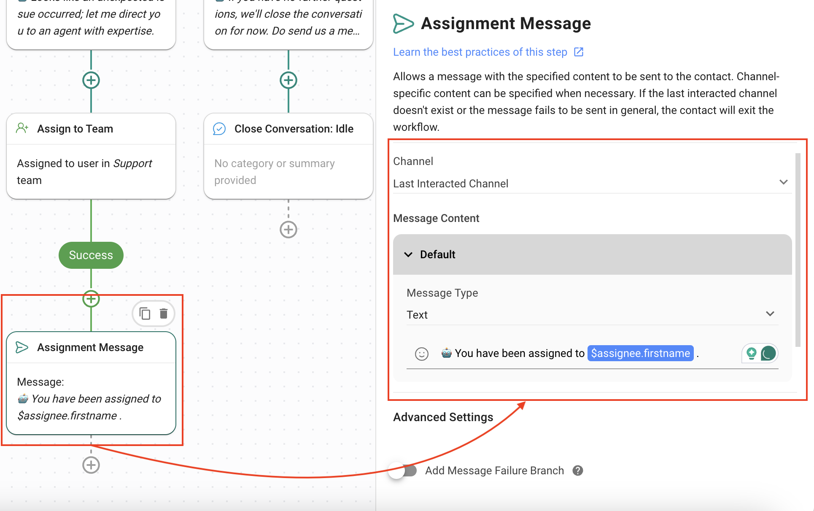
Task: Click the Success branch label
Action: tap(91, 255)
